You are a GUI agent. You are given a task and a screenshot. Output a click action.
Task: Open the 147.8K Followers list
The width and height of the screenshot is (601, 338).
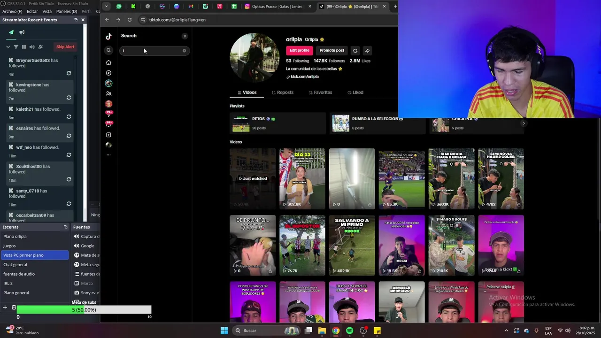click(x=329, y=61)
